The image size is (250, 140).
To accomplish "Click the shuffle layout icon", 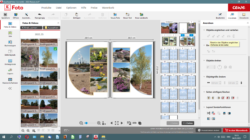I will [209, 113].
